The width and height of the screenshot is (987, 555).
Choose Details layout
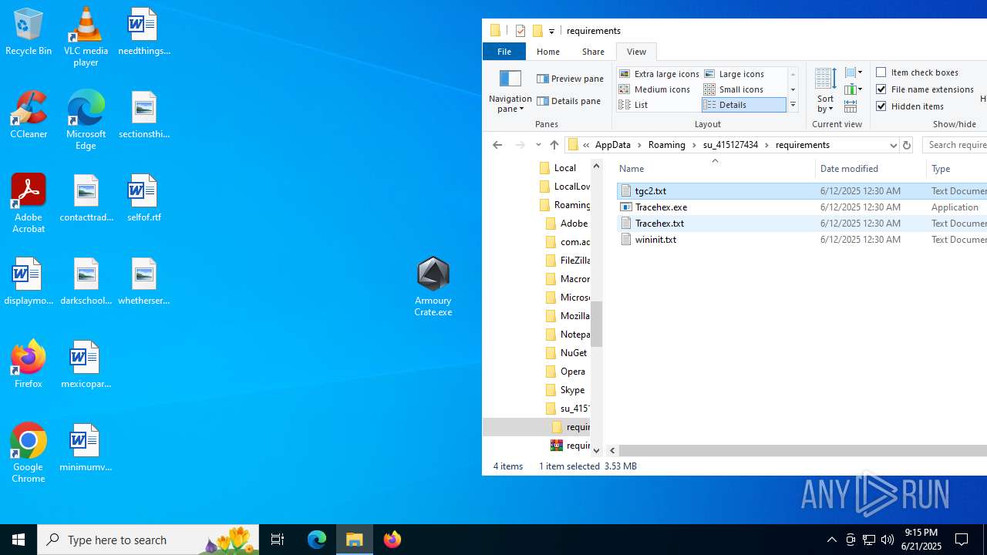tap(743, 105)
